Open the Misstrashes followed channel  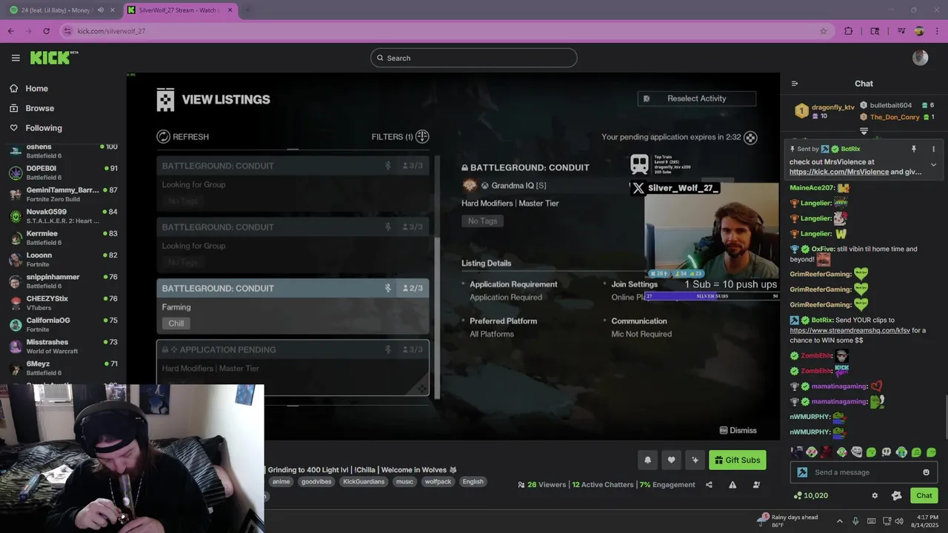click(63, 346)
